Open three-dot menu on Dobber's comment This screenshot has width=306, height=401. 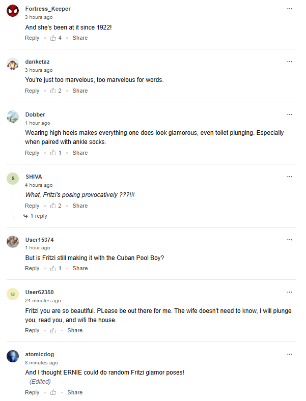[290, 114]
